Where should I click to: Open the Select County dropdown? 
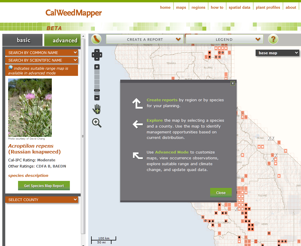(x=42, y=200)
